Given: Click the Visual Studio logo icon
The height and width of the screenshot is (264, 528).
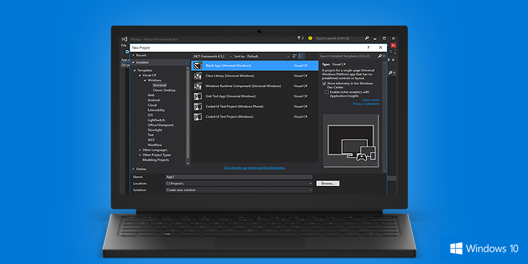Looking at the screenshot, I should 124,39.
